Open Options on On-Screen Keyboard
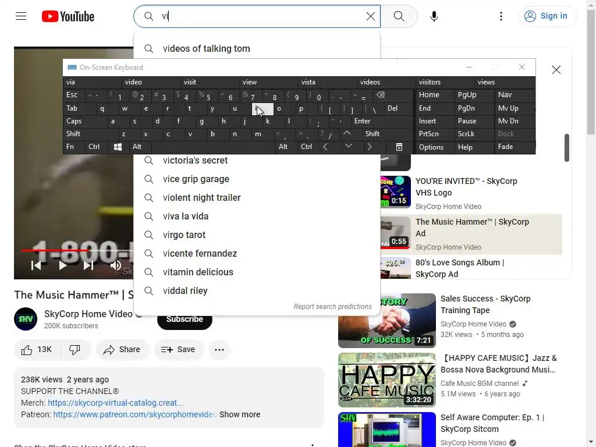 [x=435, y=147]
